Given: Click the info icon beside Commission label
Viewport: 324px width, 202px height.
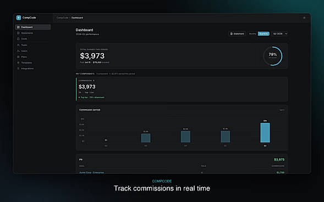Looking at the screenshot, I should [x=94, y=81].
